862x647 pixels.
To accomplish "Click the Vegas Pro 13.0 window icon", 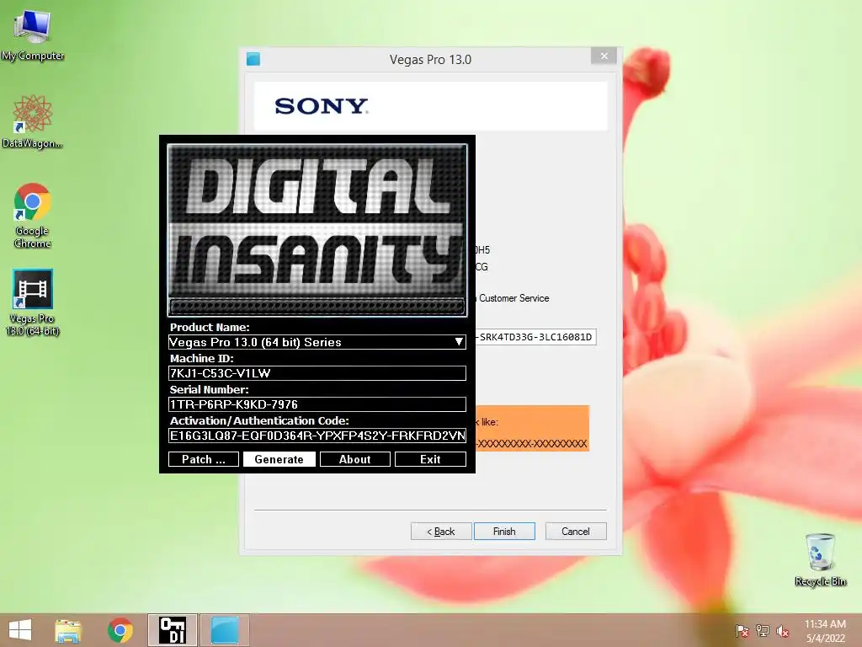I will pos(253,59).
